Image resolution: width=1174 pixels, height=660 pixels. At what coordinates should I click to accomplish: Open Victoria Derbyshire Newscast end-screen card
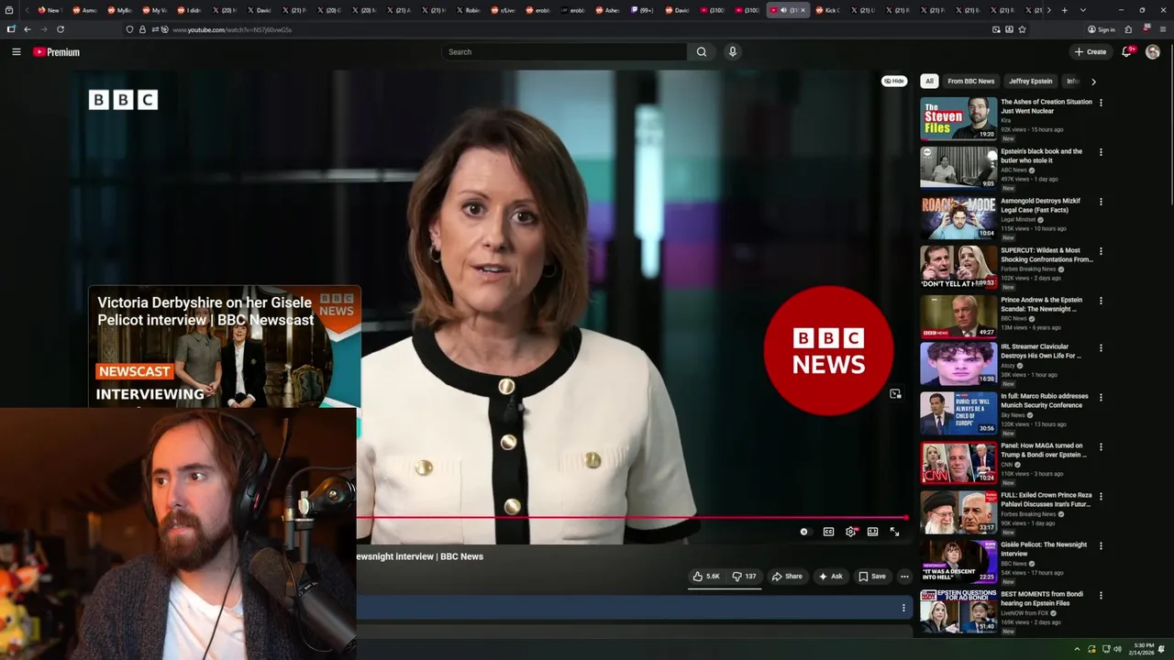[x=225, y=346]
